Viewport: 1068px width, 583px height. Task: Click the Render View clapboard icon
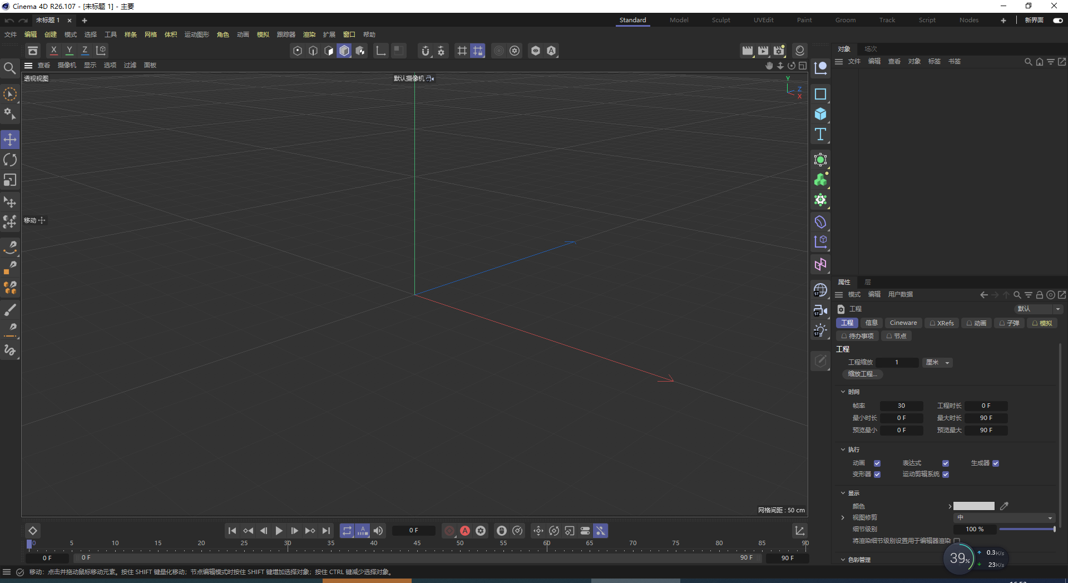click(x=748, y=51)
